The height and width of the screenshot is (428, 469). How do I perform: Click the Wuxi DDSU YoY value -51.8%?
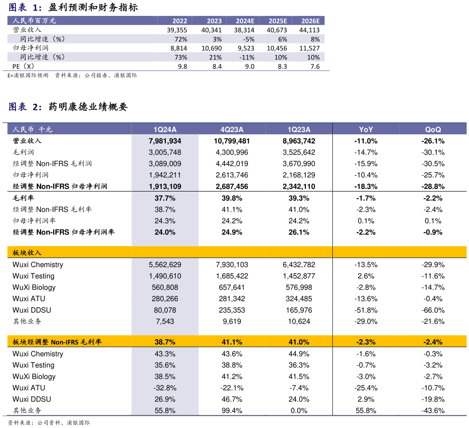(366, 310)
